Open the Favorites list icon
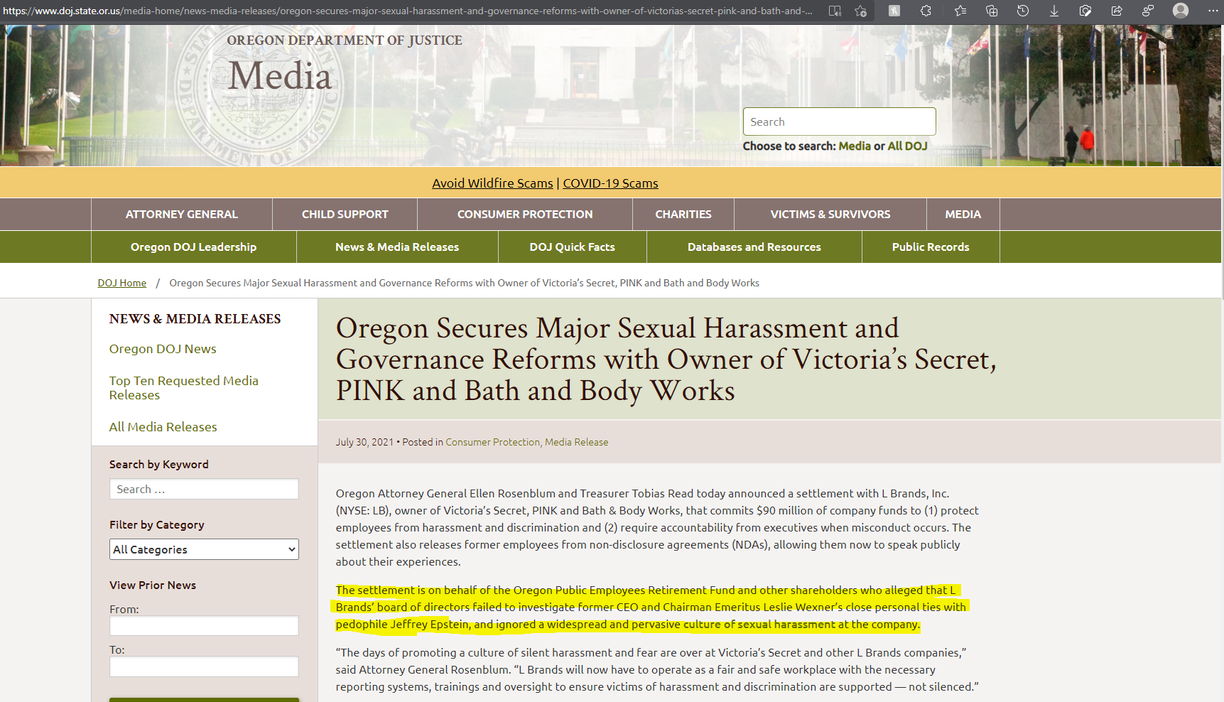This screenshot has height=702, width=1224. coord(960,11)
